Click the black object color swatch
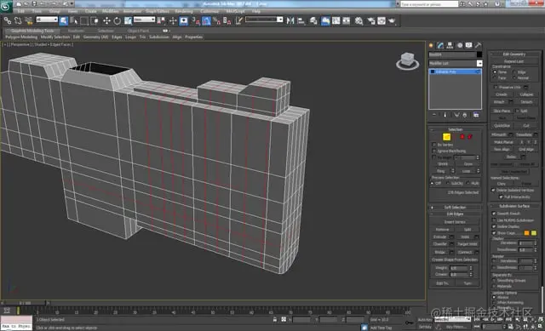 [x=479, y=54]
